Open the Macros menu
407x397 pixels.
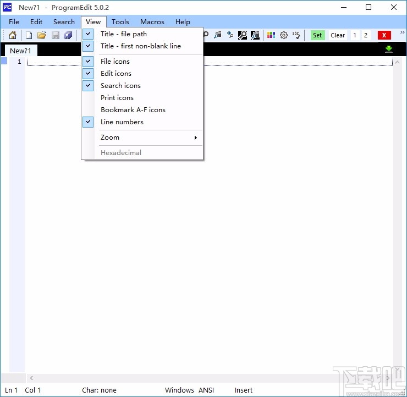152,22
